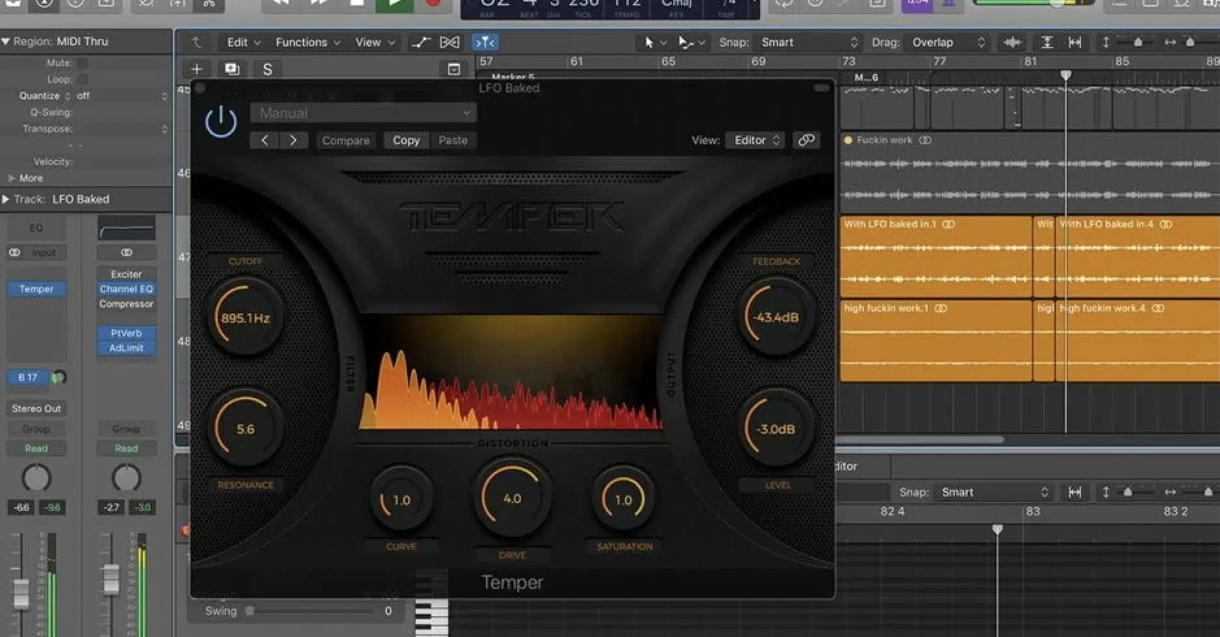Click the Input stereo format icon

click(14, 252)
